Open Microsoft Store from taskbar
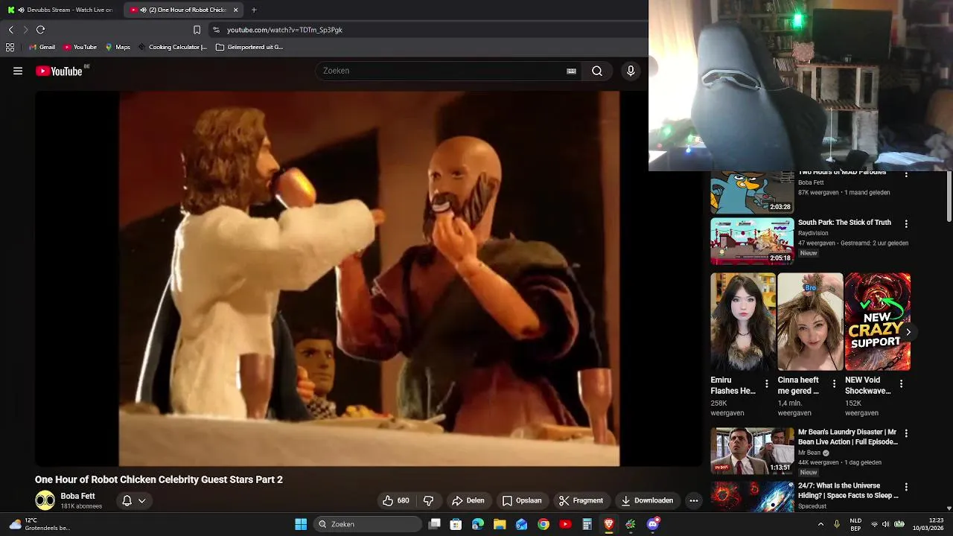 tap(456, 524)
